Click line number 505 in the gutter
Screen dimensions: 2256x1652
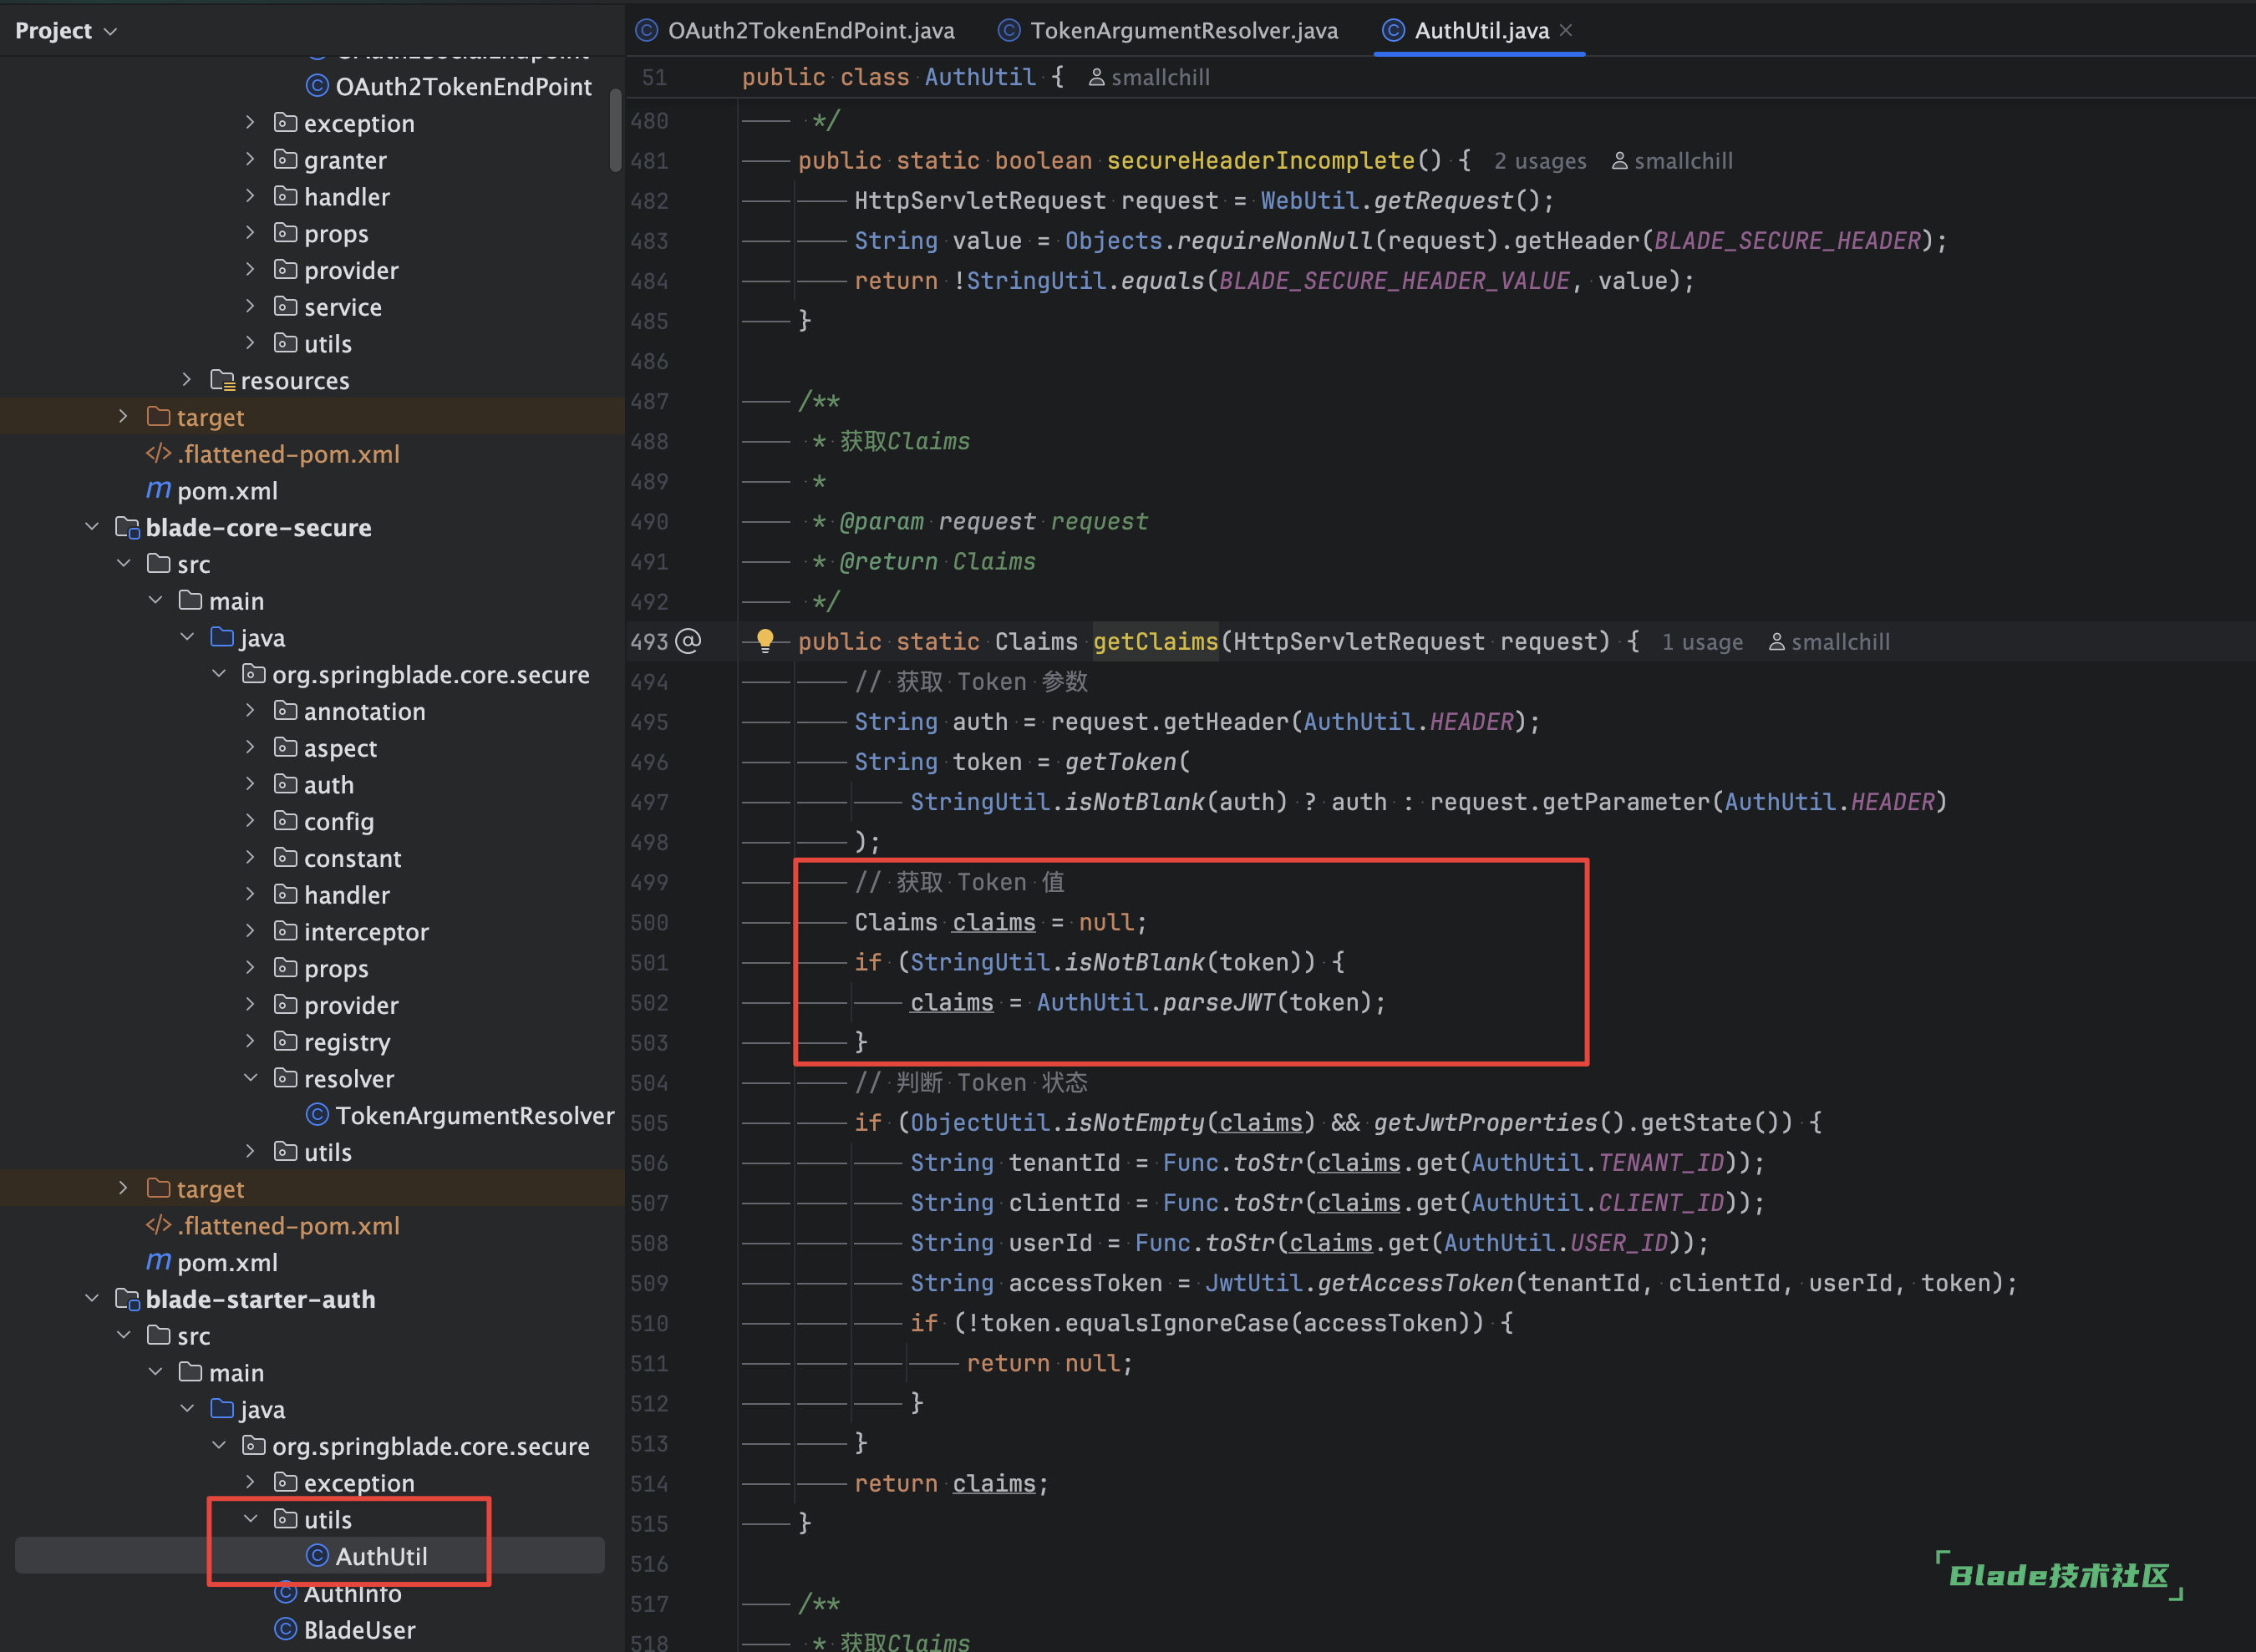(x=649, y=1123)
